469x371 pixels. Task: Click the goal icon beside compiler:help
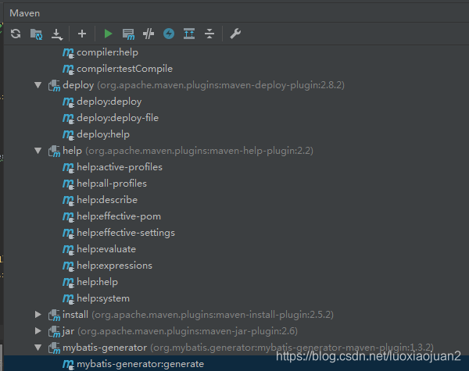(x=68, y=53)
